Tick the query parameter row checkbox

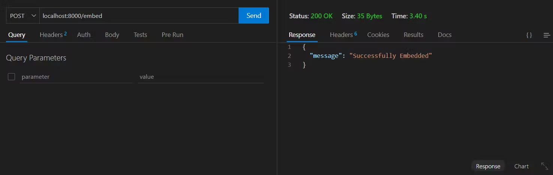tap(11, 77)
